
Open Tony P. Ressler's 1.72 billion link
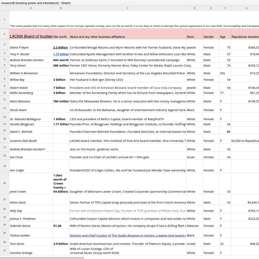tap(61, 54)
